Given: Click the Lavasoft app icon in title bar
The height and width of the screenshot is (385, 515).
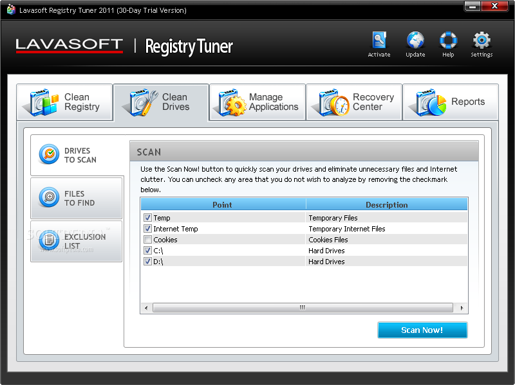Looking at the screenshot, I should click(x=11, y=10).
